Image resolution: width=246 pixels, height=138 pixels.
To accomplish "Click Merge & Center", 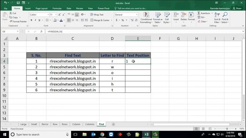I will point(100,20).
